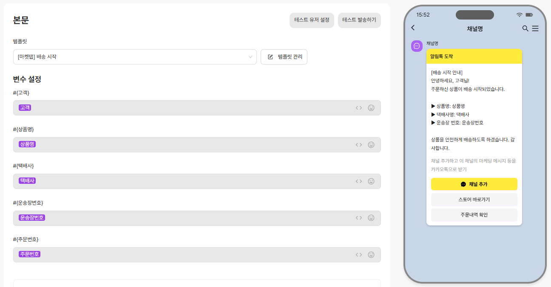Click the 템플릿 관리 button
Screen dimensions: 551x287
pyautogui.click(x=284, y=57)
